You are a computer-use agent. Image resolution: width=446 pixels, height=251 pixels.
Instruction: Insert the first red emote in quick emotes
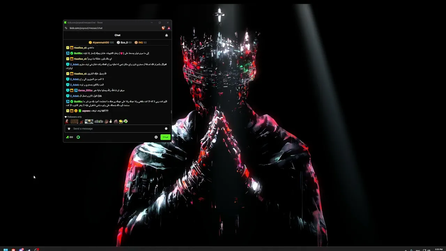coord(67,121)
